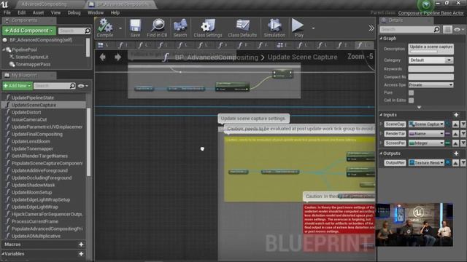Click Add New button in My Blueprint

[18, 86]
